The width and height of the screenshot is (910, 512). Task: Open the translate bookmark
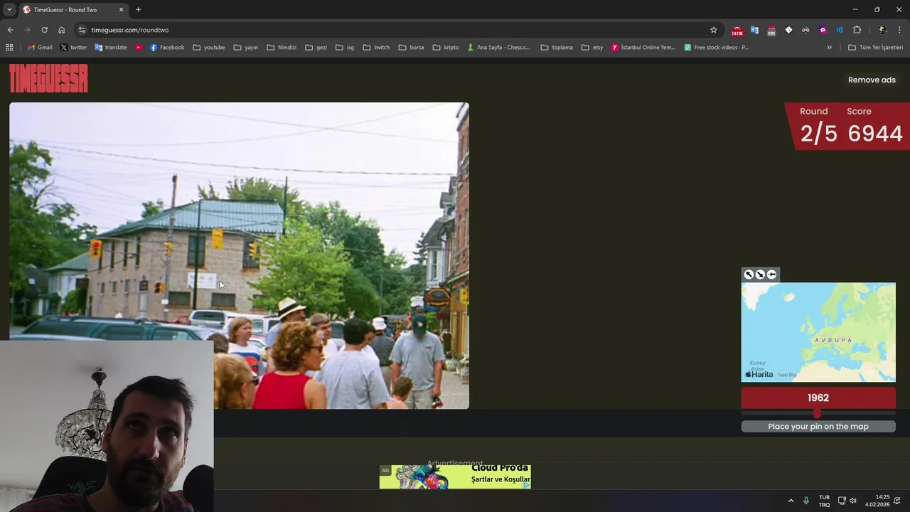(110, 48)
